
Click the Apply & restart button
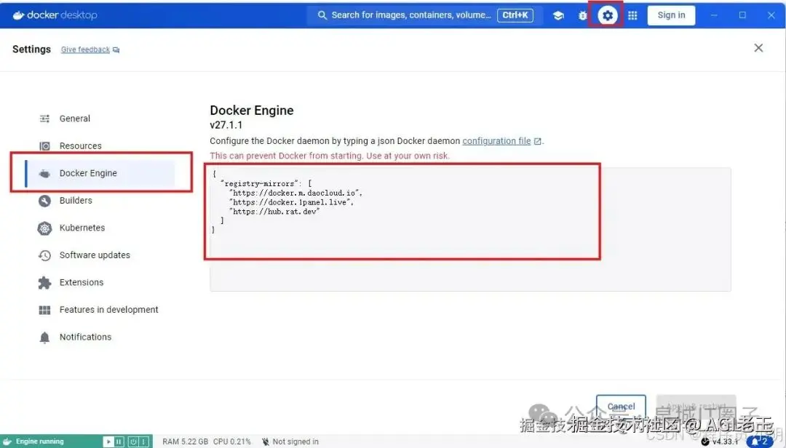[696, 407]
